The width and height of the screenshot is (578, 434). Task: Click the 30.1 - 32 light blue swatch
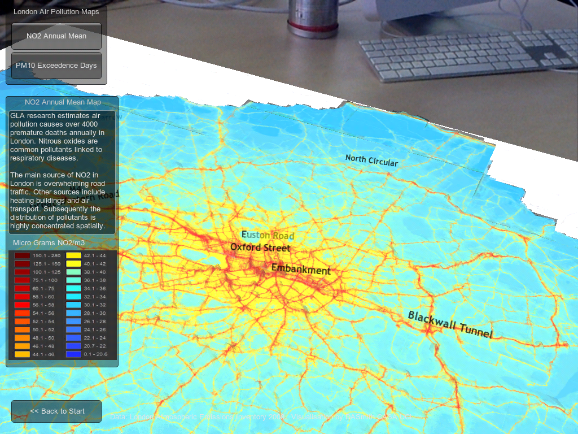[x=74, y=305]
